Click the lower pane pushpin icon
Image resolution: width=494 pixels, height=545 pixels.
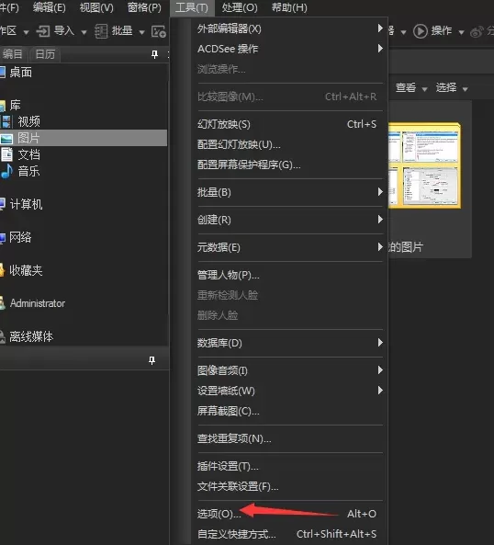152,360
